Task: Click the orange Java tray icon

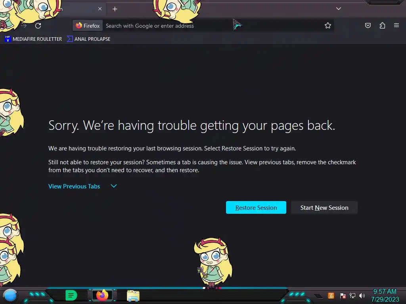Action: 331,295
